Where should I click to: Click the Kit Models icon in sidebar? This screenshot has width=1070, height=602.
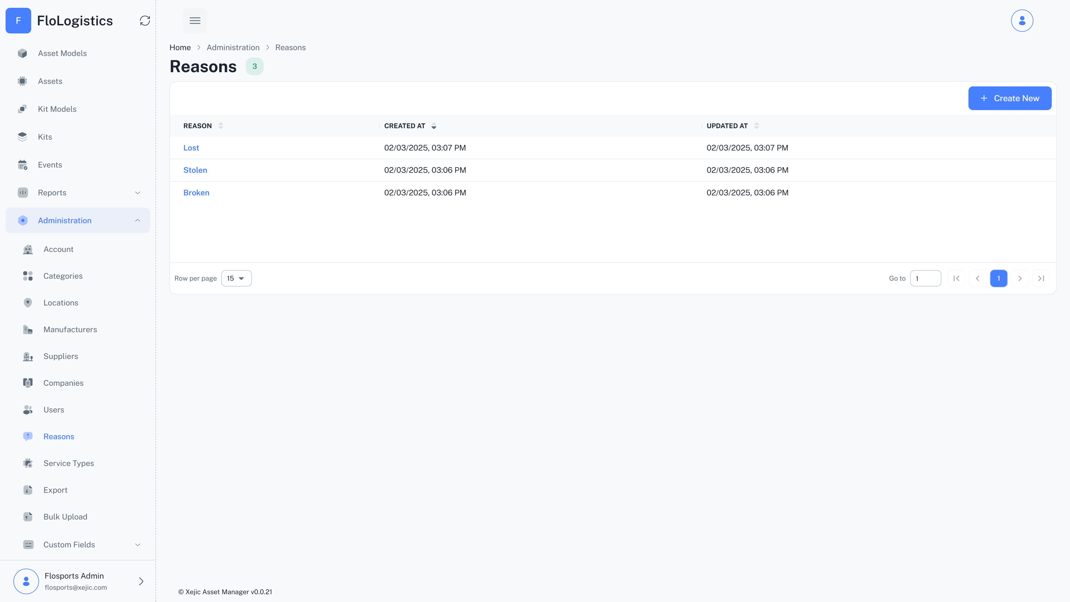(22, 109)
